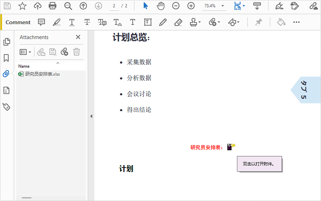The image size is (321, 201).
Task: Activate the Hand pan tool
Action: [x=160, y=6]
